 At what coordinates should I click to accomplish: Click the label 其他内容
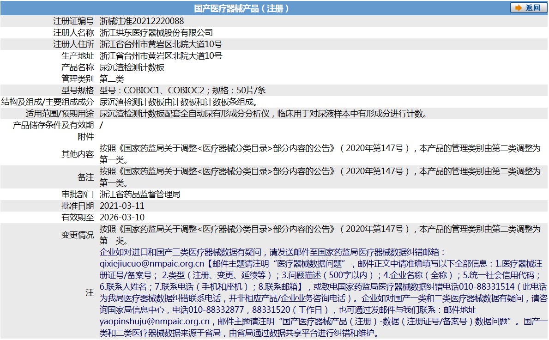pos(78,154)
